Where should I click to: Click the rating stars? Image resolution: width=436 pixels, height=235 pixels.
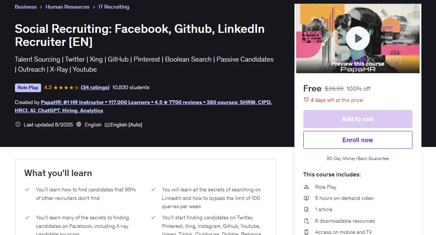[x=66, y=88]
